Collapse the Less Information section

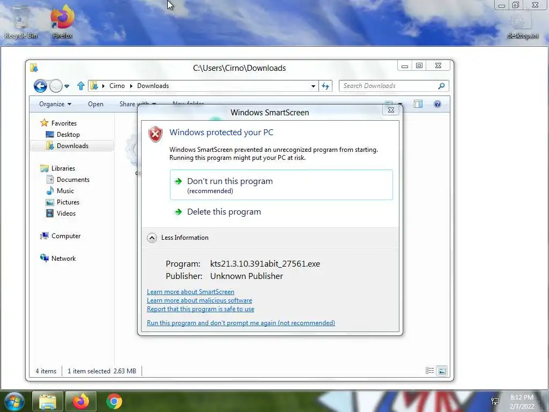pos(152,238)
